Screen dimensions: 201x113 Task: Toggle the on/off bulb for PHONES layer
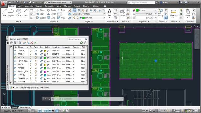31,75
